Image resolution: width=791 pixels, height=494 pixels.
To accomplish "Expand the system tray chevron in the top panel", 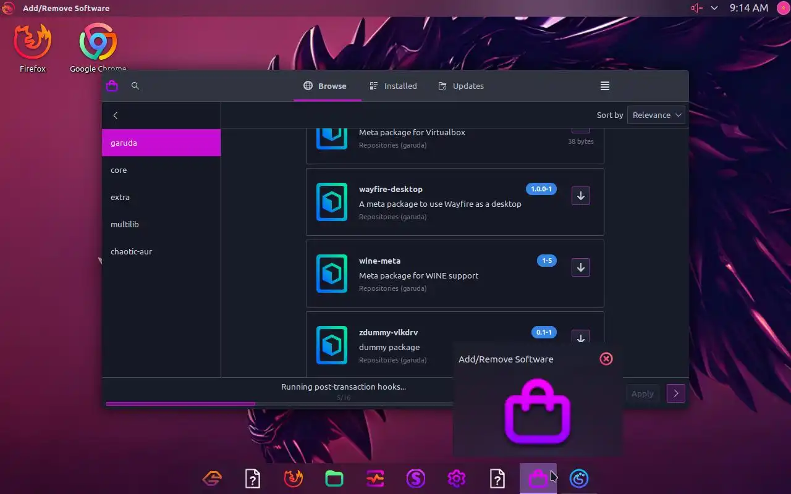I will (x=714, y=8).
